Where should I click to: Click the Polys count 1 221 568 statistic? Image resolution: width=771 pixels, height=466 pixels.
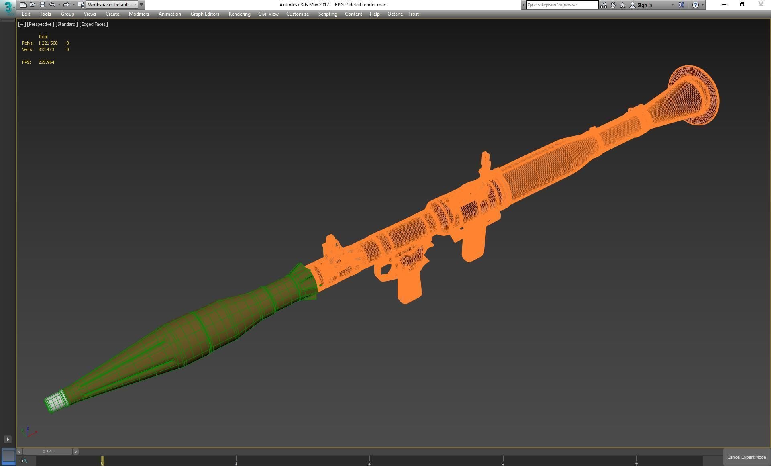coord(48,43)
